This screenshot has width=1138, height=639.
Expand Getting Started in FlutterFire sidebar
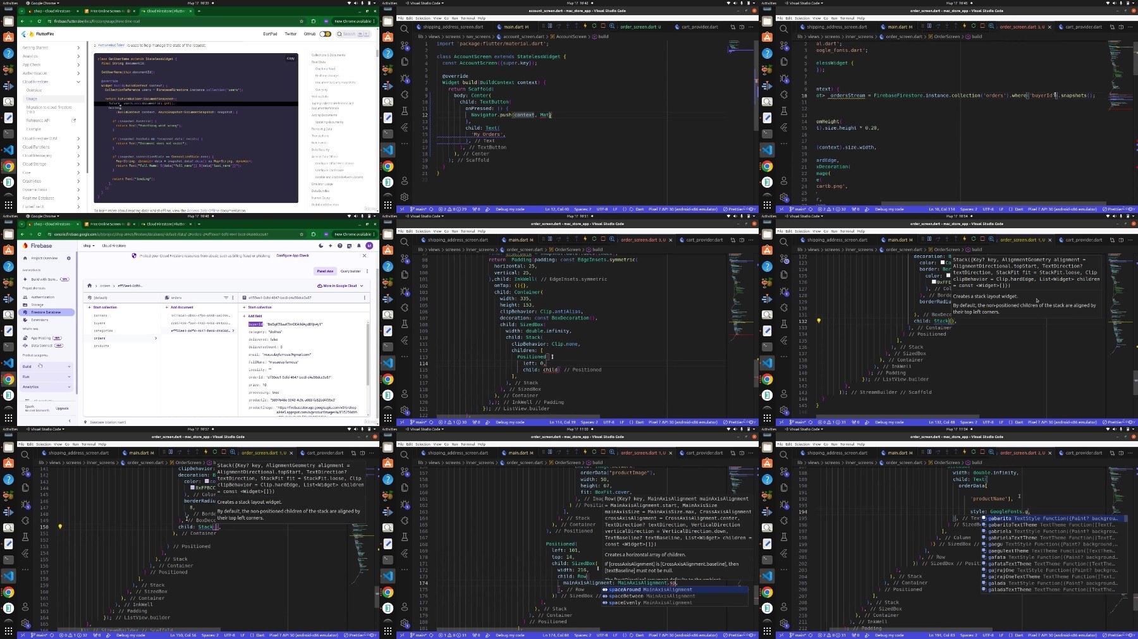pos(78,48)
